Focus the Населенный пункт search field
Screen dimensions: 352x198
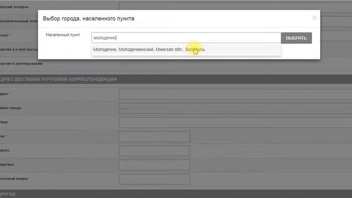coord(186,38)
